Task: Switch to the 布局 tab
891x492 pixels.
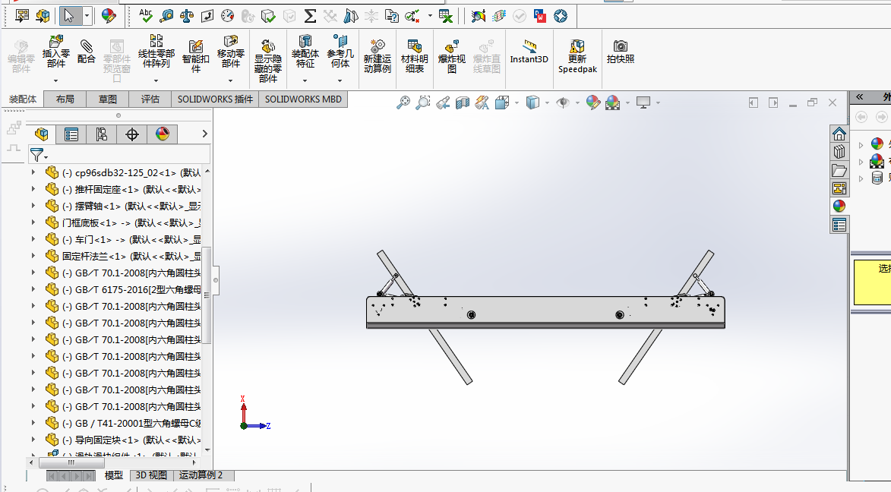Action: pyautogui.click(x=65, y=99)
